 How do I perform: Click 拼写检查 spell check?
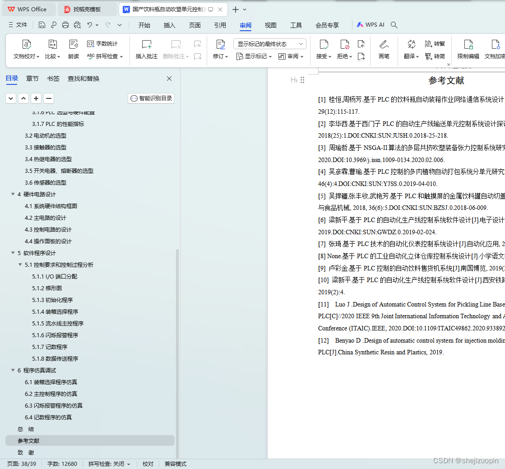[x=105, y=56]
